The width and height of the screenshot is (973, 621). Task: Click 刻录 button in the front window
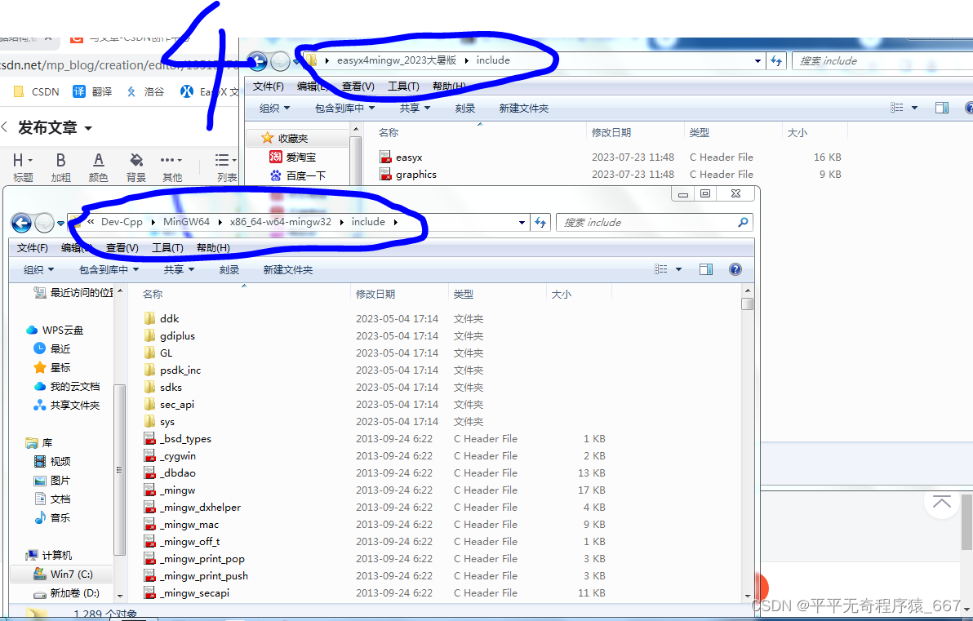(229, 270)
